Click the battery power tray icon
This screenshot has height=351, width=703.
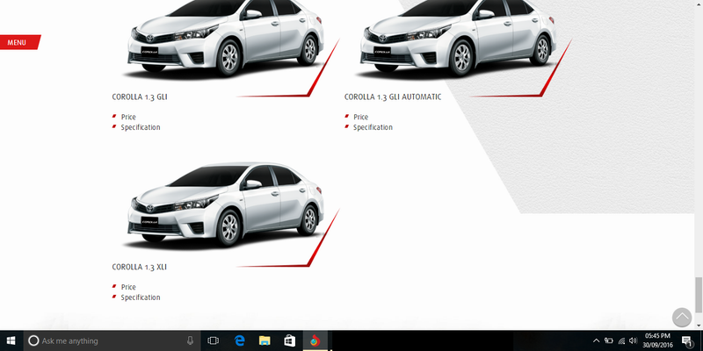point(609,340)
